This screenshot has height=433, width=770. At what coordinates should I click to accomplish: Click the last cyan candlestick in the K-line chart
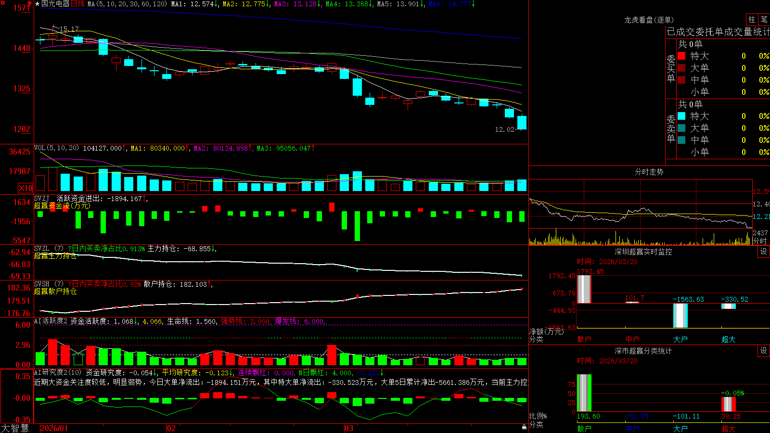coord(522,122)
